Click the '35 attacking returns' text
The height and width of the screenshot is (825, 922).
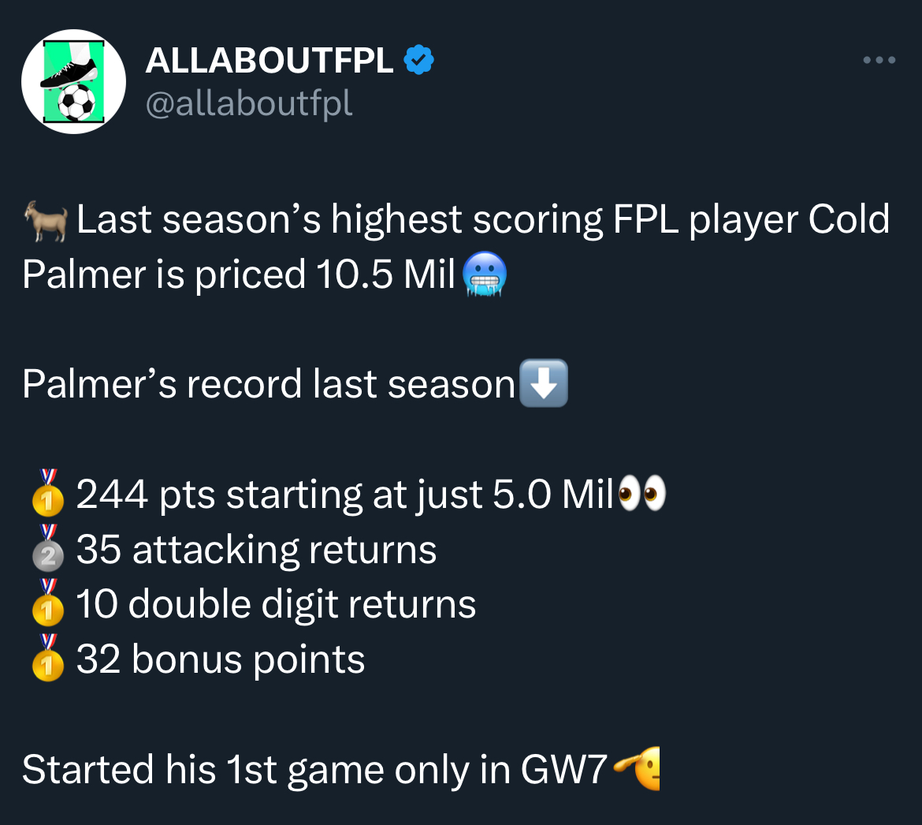coord(256,550)
